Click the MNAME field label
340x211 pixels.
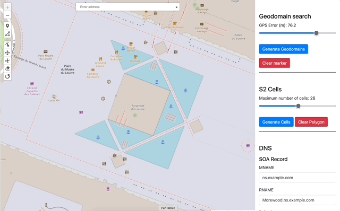pyautogui.click(x=267, y=168)
